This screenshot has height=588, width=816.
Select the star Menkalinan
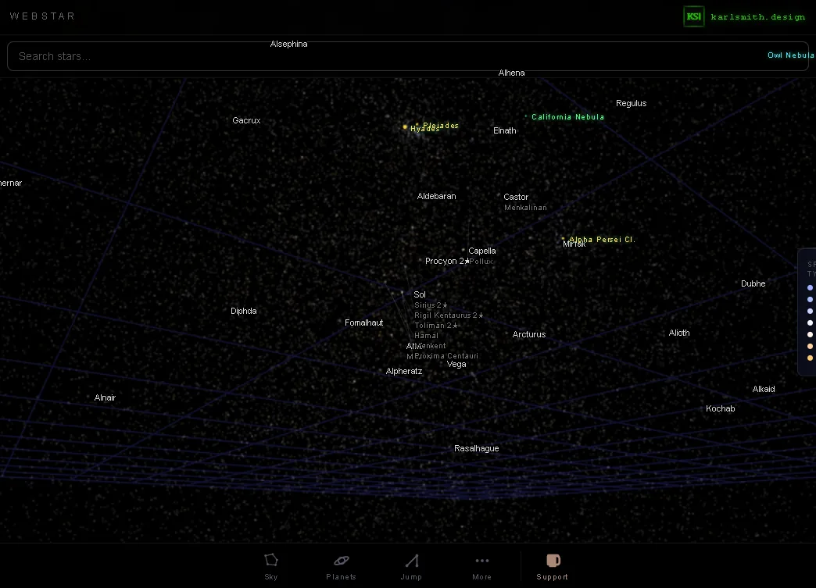coord(525,208)
